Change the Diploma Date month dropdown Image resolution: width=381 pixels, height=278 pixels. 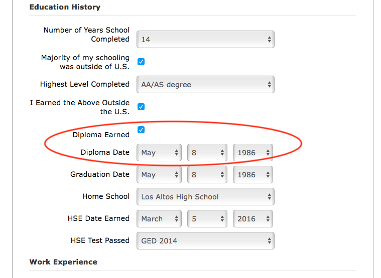(159, 153)
